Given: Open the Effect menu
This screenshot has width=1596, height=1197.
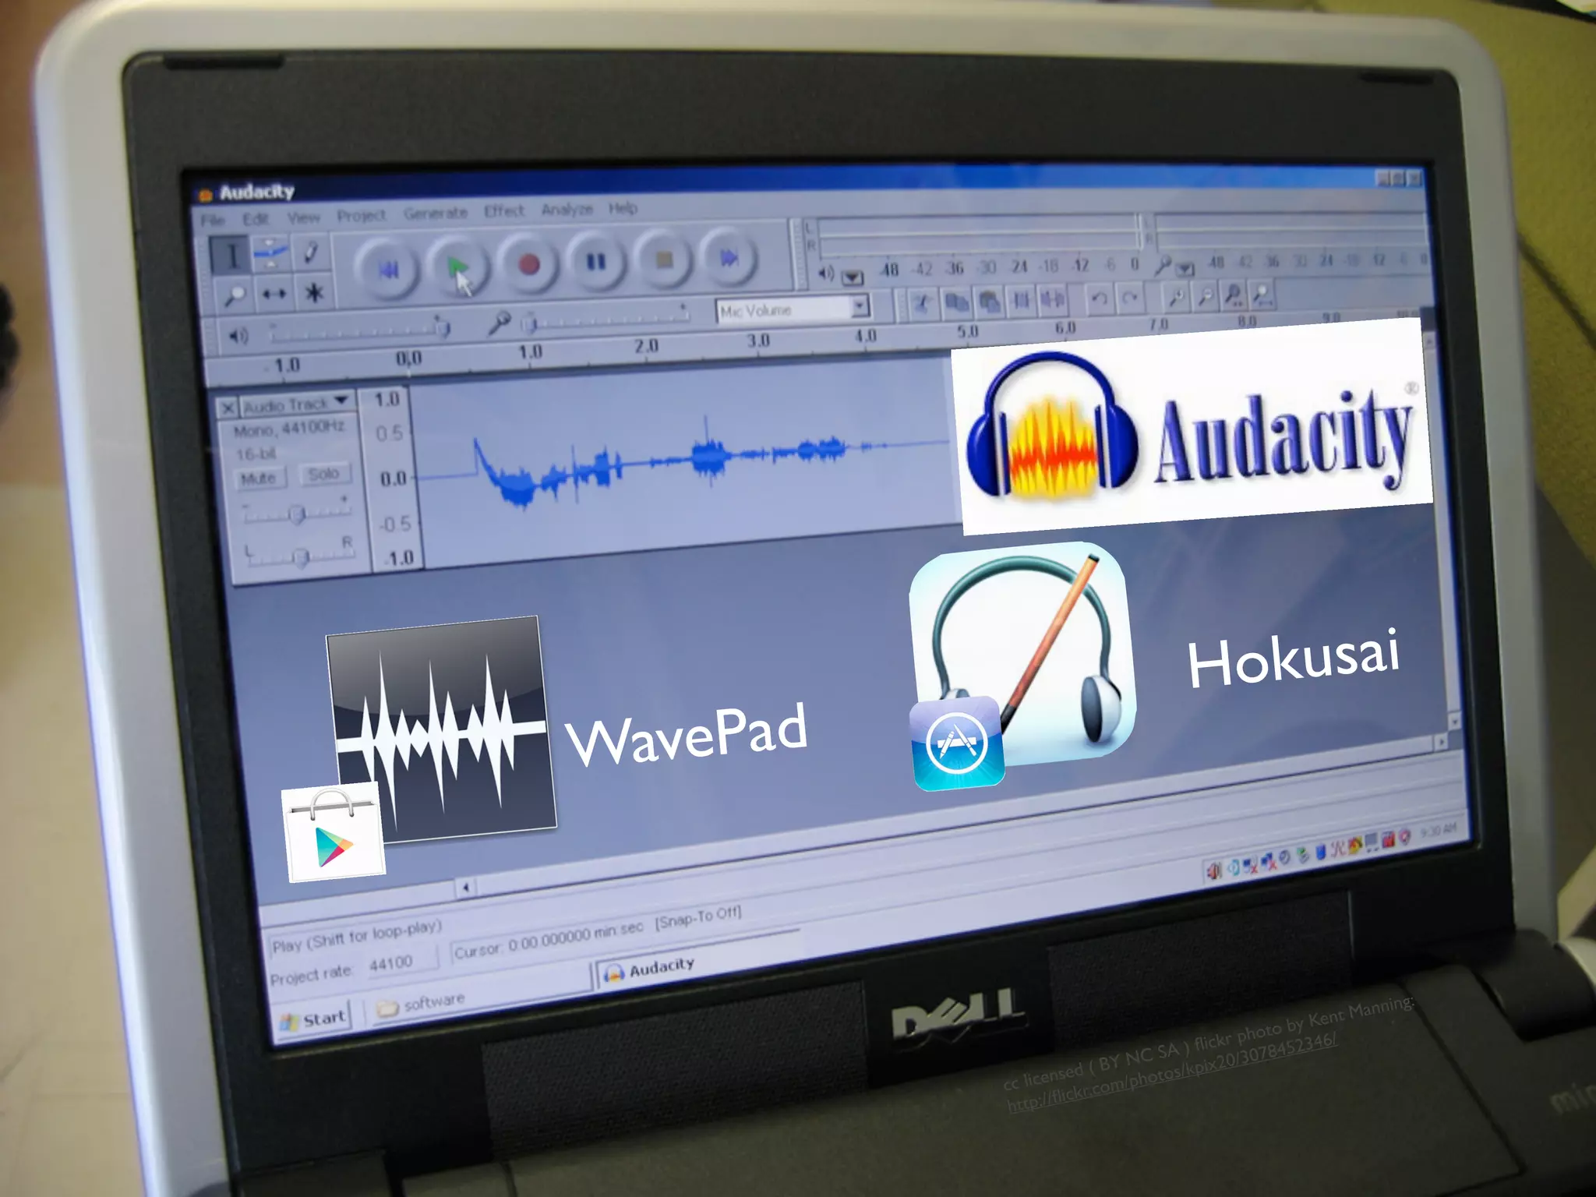Looking at the screenshot, I should click(x=504, y=210).
